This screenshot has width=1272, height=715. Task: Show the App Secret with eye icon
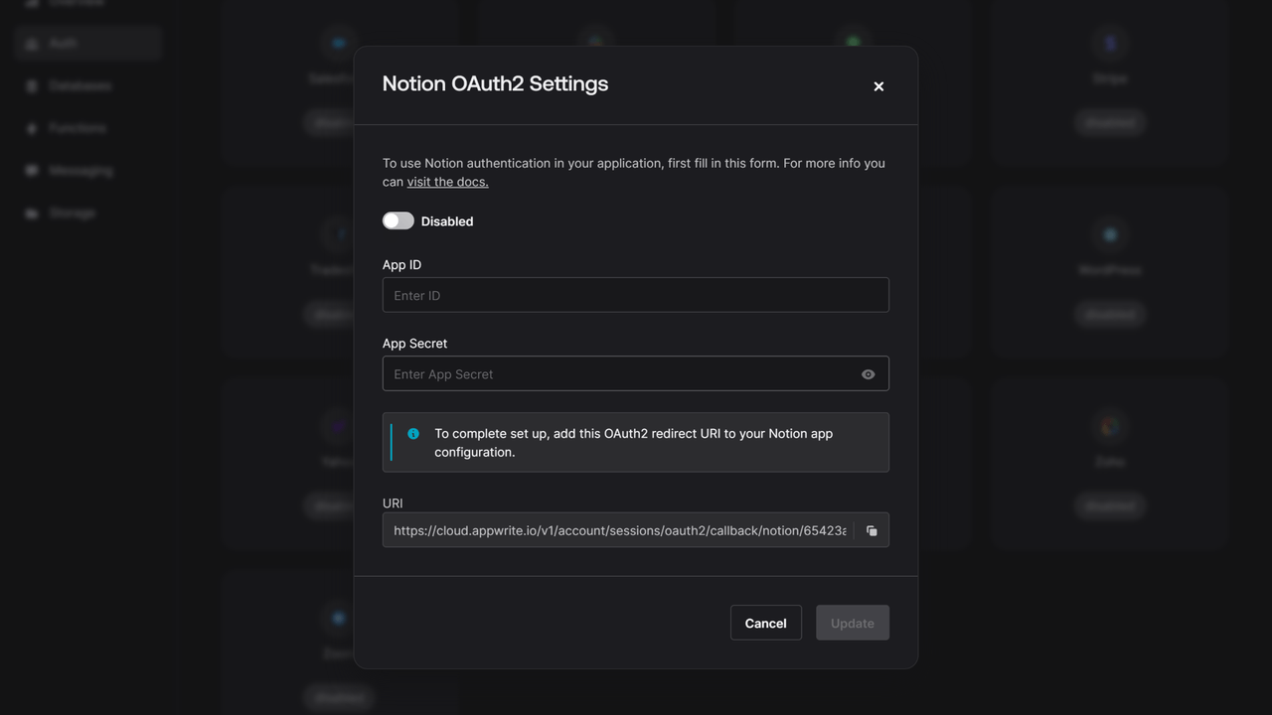point(869,374)
